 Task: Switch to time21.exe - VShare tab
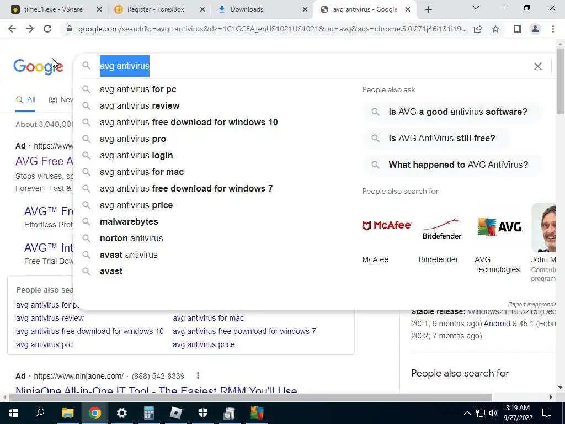coord(54,9)
